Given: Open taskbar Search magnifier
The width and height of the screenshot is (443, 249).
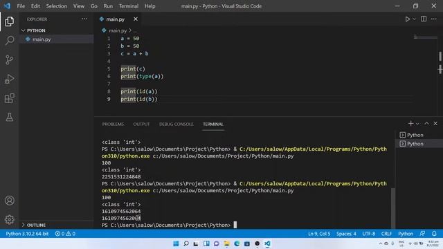Looking at the screenshot, I should point(186,243).
